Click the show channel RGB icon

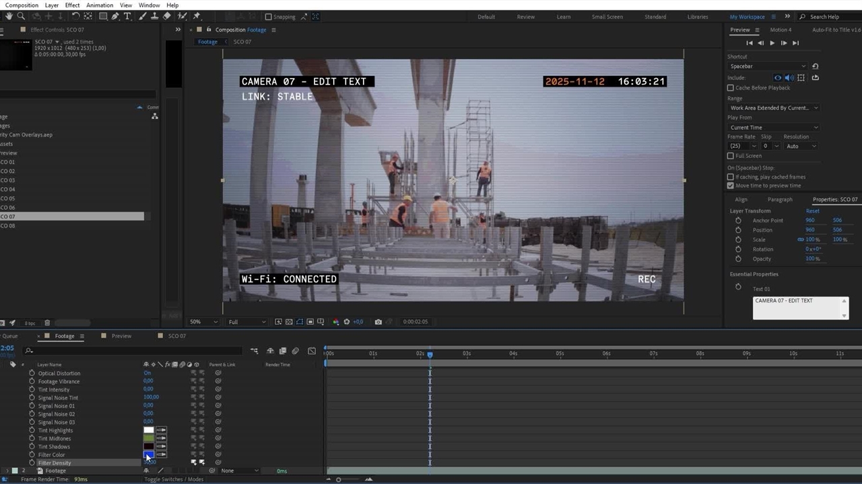(x=336, y=322)
